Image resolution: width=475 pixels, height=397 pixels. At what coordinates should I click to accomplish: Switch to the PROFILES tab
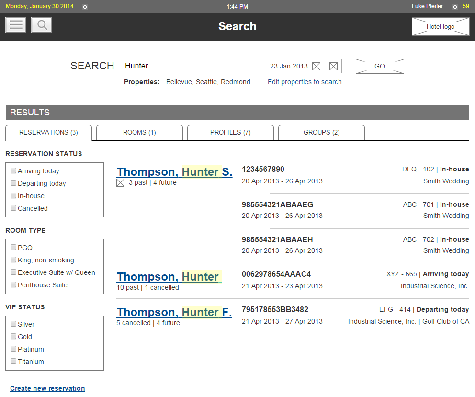tap(230, 133)
